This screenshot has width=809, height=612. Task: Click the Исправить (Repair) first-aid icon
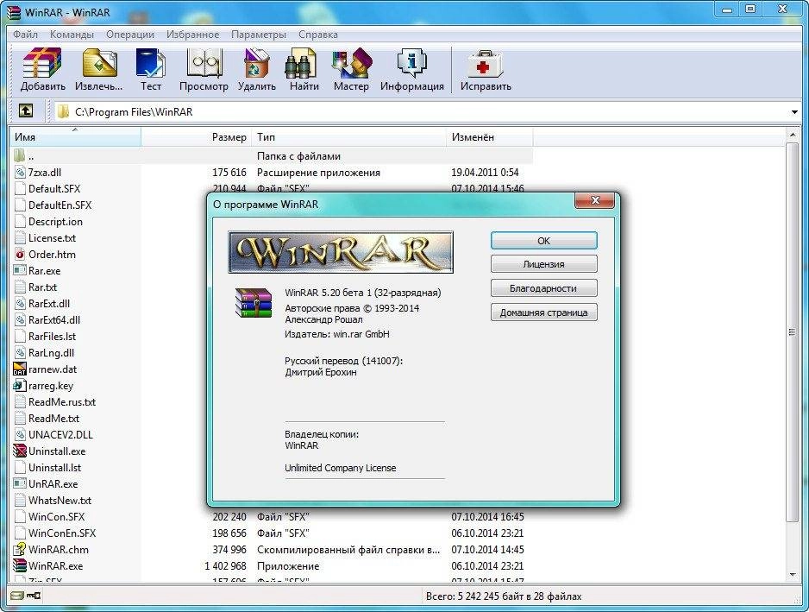[x=485, y=63]
